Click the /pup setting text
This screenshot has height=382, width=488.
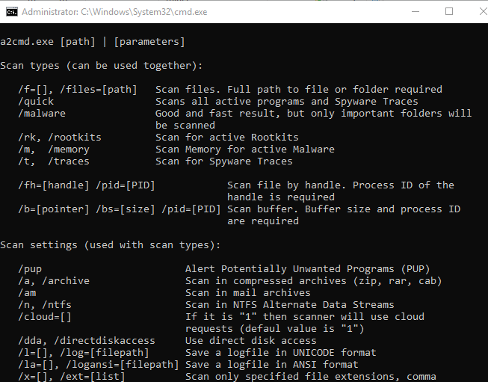click(x=30, y=269)
